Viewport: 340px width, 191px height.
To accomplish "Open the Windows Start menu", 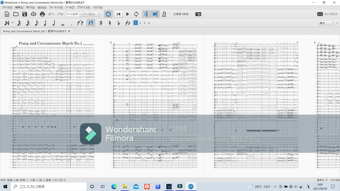I will pyautogui.click(x=5, y=186).
